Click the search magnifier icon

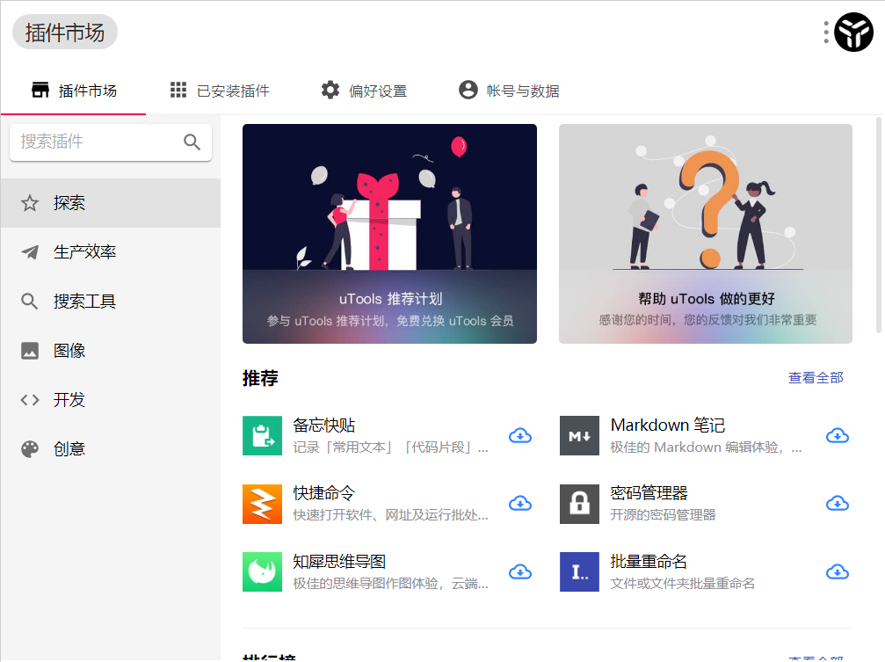tap(192, 142)
